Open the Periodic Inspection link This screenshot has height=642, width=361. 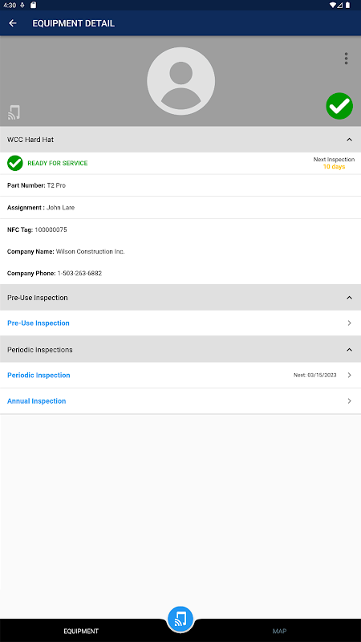click(x=39, y=375)
